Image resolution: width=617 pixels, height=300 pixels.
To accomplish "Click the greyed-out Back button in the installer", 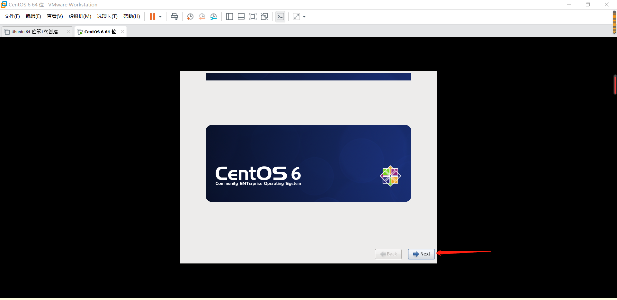I will (x=388, y=254).
